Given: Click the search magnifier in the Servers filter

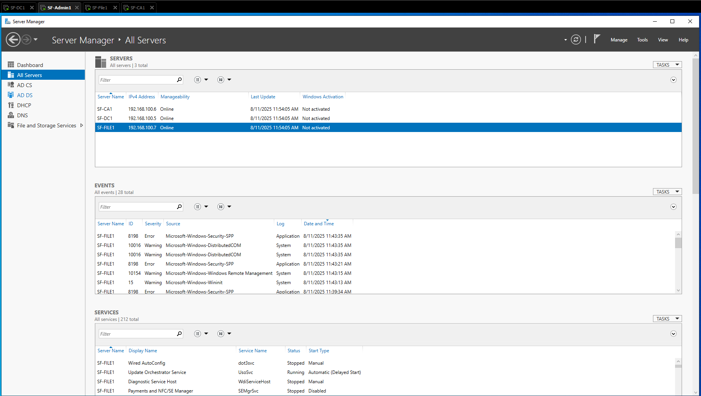Looking at the screenshot, I should point(179,79).
